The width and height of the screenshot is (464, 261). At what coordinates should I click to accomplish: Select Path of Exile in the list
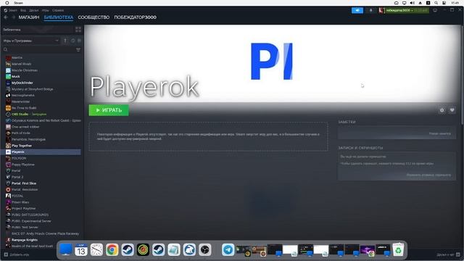pyautogui.click(x=21, y=133)
